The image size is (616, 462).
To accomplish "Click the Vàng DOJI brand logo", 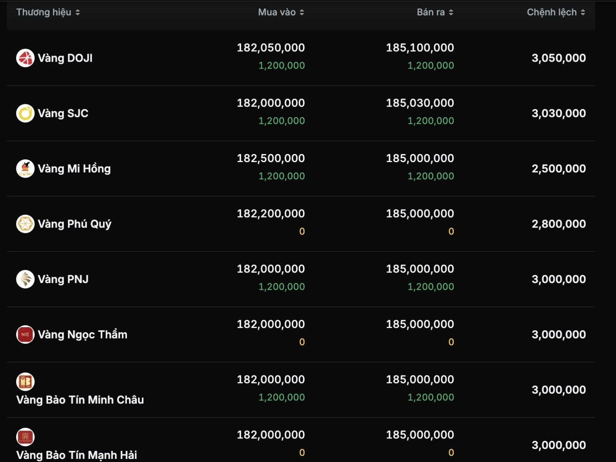I will pos(25,58).
